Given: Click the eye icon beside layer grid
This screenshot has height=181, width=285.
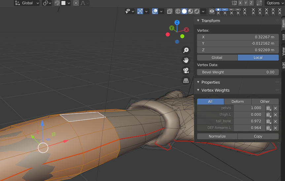Looking at the screenshot, I should (212, 11).
